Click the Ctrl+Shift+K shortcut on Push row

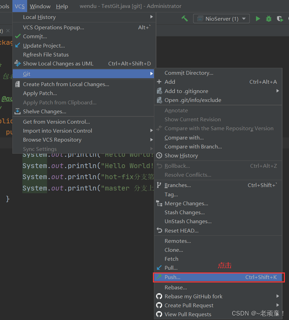(261, 277)
